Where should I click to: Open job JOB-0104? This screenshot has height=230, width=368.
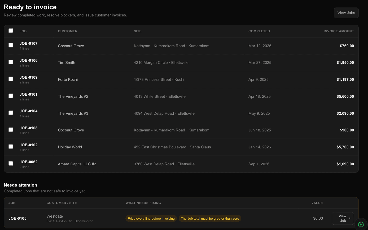point(28,111)
